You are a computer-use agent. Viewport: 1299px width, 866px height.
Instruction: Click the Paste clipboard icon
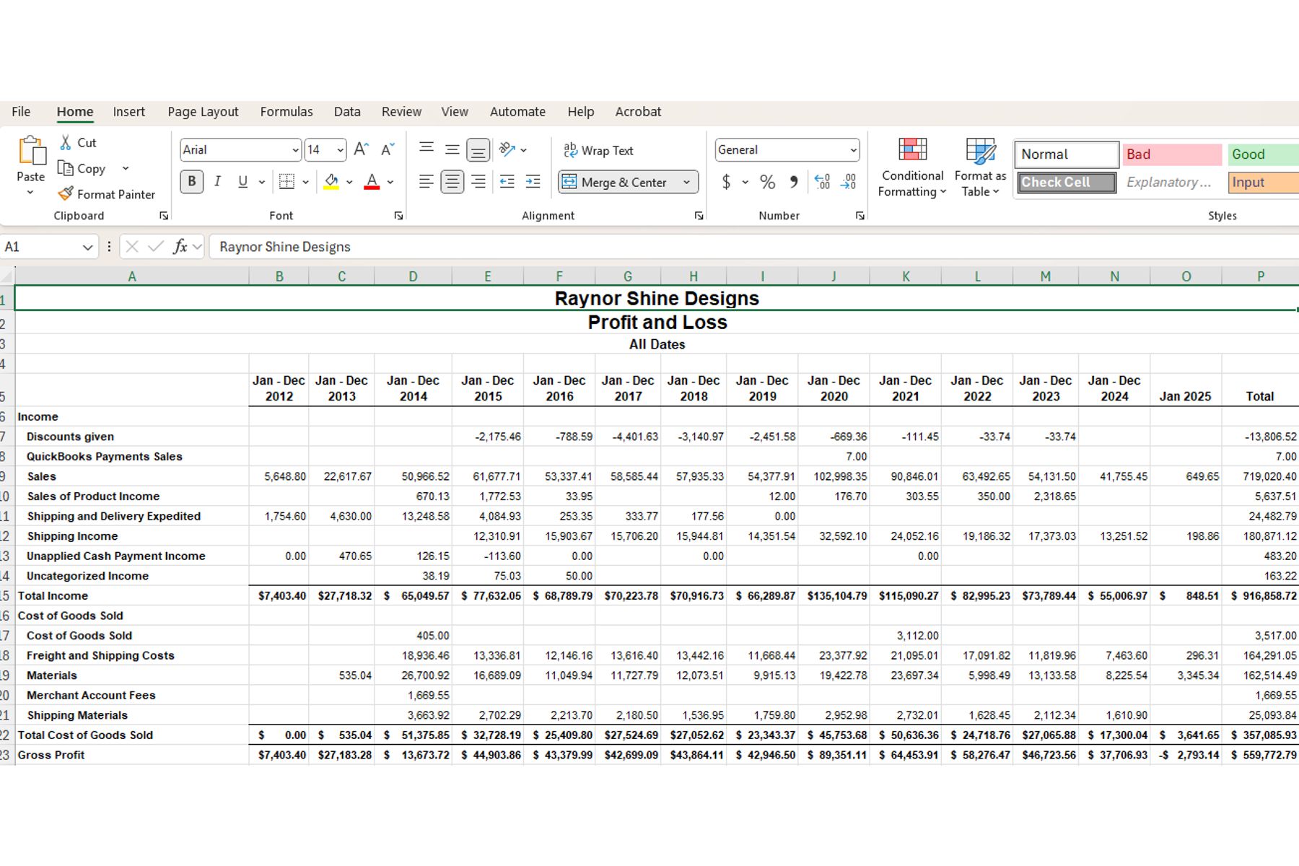(x=31, y=151)
